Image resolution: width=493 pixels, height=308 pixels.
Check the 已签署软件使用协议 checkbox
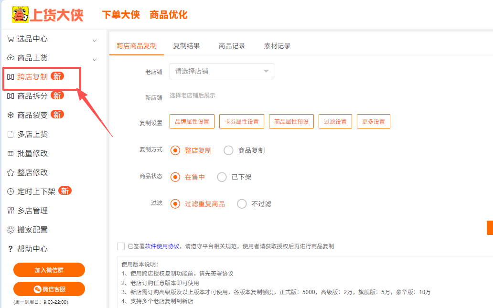121,246
